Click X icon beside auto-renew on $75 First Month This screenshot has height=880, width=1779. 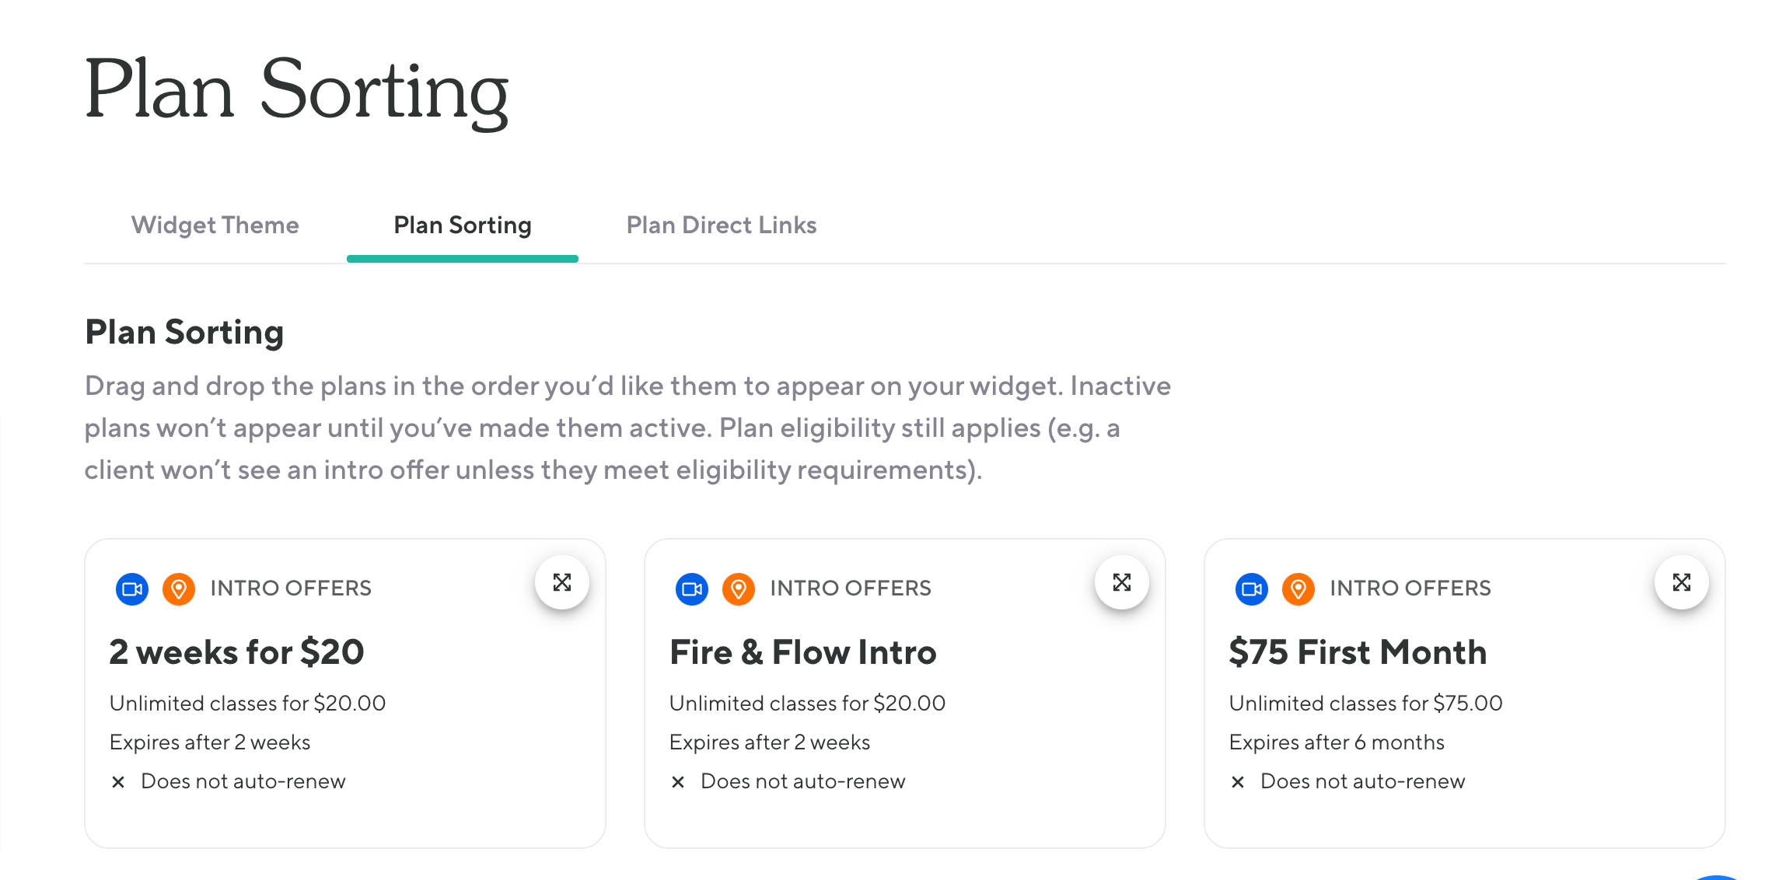tap(1238, 782)
